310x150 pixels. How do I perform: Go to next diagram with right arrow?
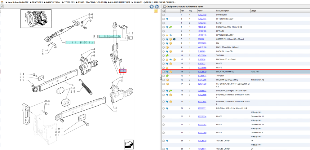click(156, 7)
